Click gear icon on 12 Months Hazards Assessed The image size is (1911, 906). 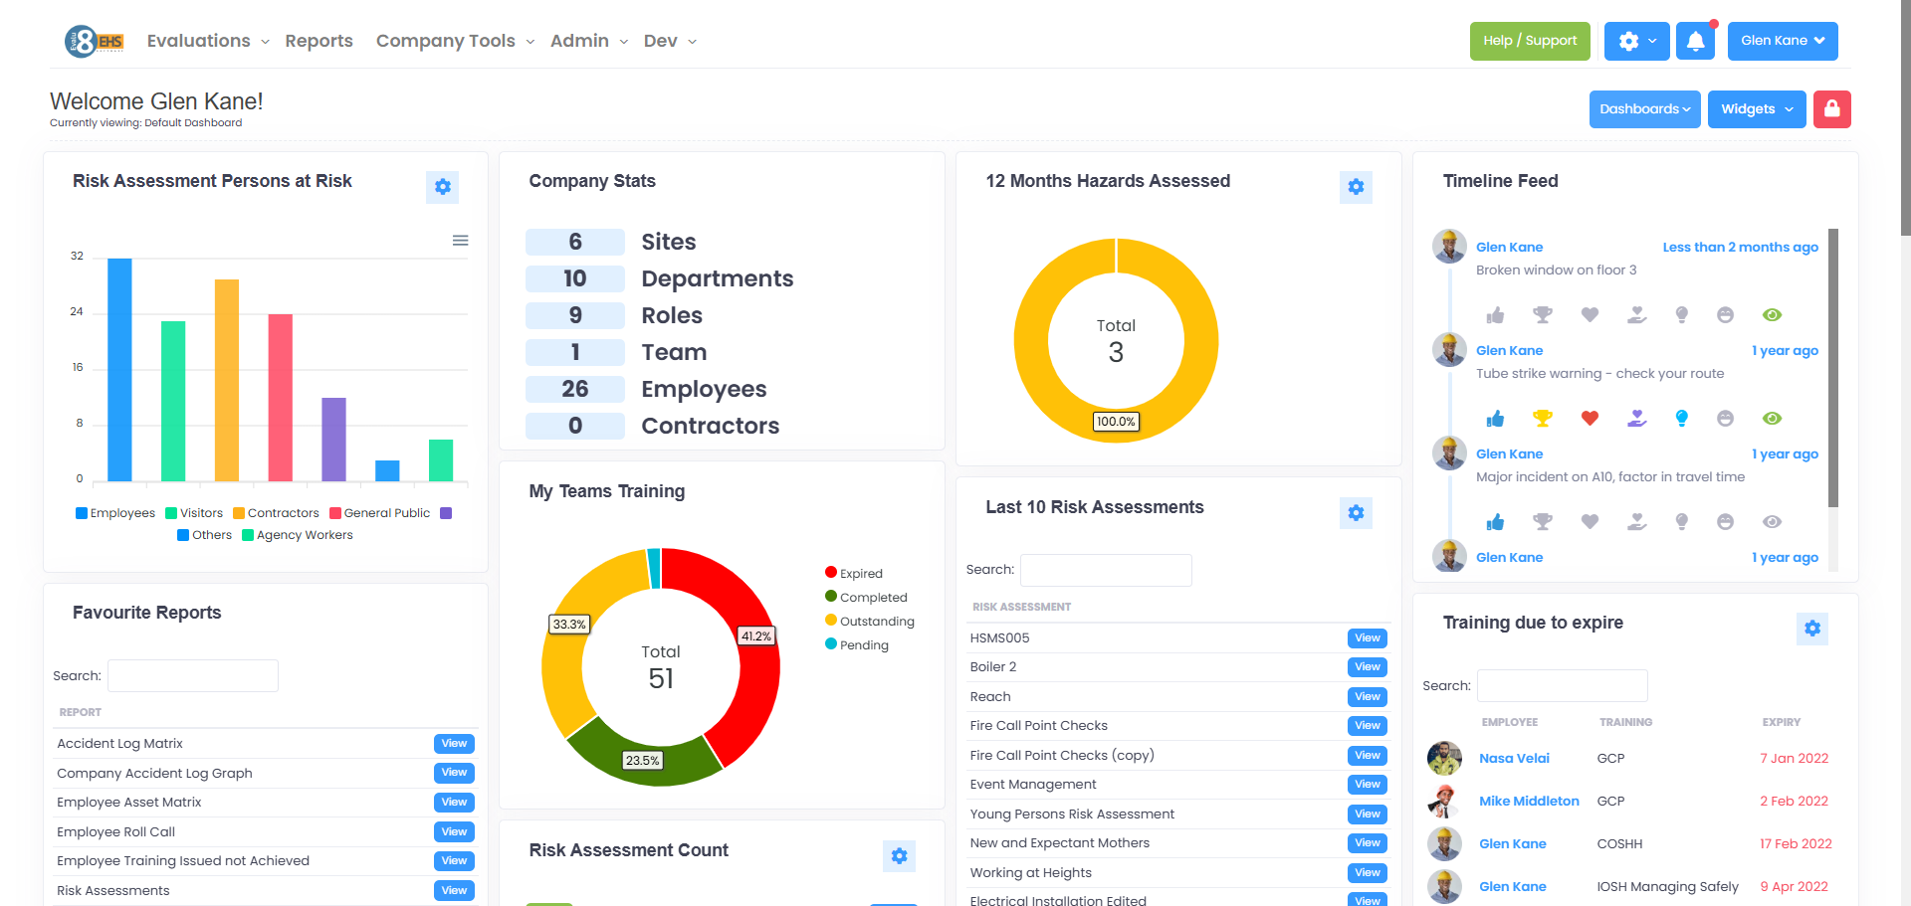1356,187
